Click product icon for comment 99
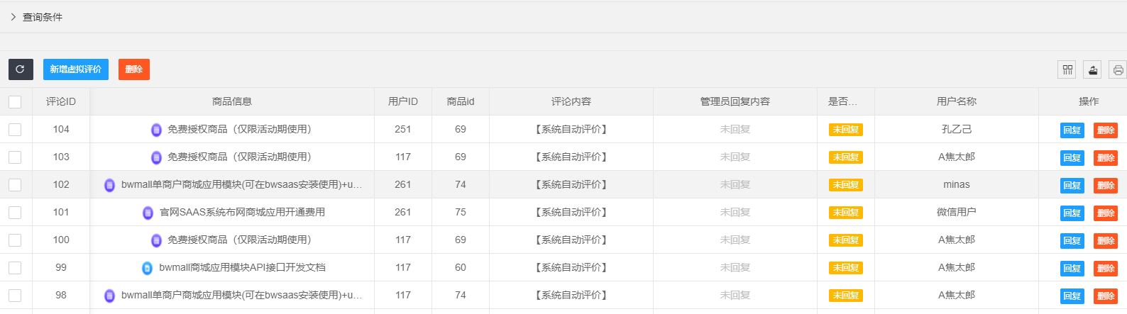This screenshot has height=314, width=1127. [x=148, y=268]
